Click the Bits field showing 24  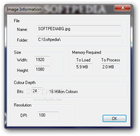37,91
